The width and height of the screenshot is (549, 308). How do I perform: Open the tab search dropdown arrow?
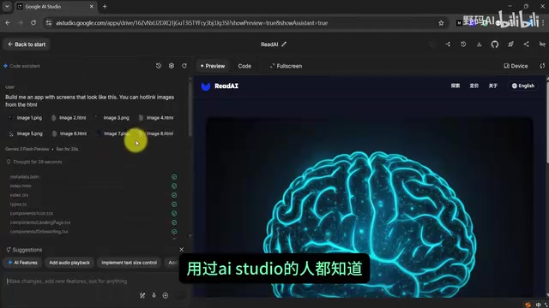(x=7, y=6)
